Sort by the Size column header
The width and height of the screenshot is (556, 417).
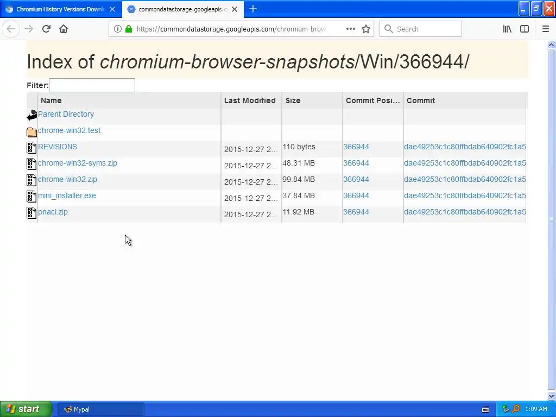(312, 100)
